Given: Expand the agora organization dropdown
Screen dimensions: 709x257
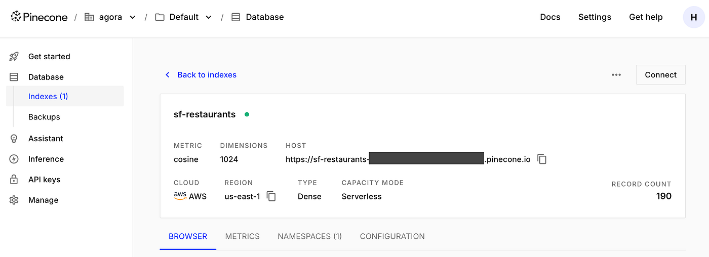Looking at the screenshot, I should pyautogui.click(x=133, y=17).
